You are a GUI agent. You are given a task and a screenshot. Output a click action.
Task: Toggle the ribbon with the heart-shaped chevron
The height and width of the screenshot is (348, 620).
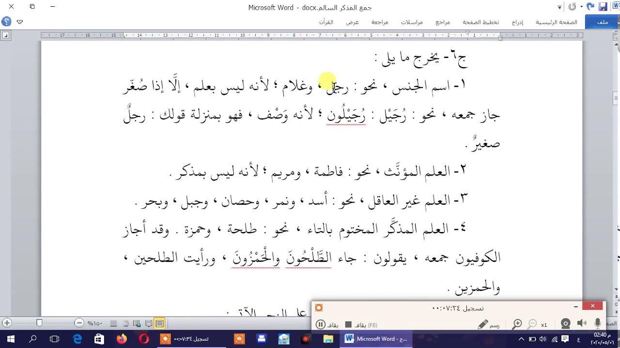click(20, 22)
